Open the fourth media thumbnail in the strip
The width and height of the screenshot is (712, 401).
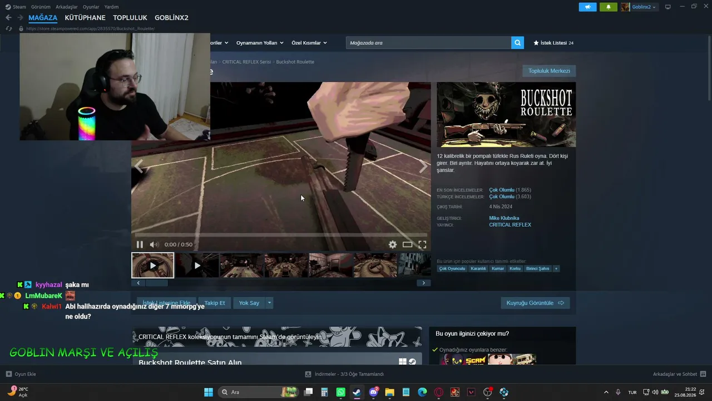pyautogui.click(x=286, y=265)
